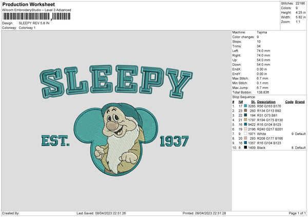
Task: Click the Max Stitch: label
Action: click(x=240, y=78)
